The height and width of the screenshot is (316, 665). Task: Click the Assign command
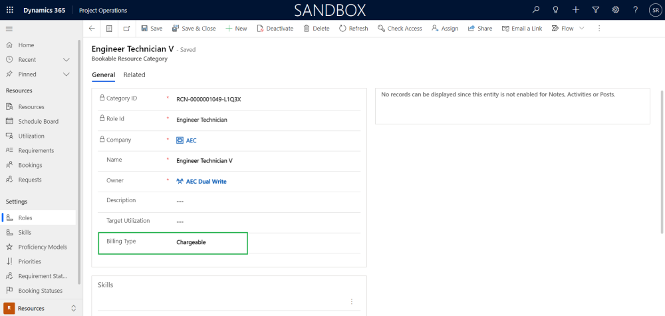click(445, 29)
